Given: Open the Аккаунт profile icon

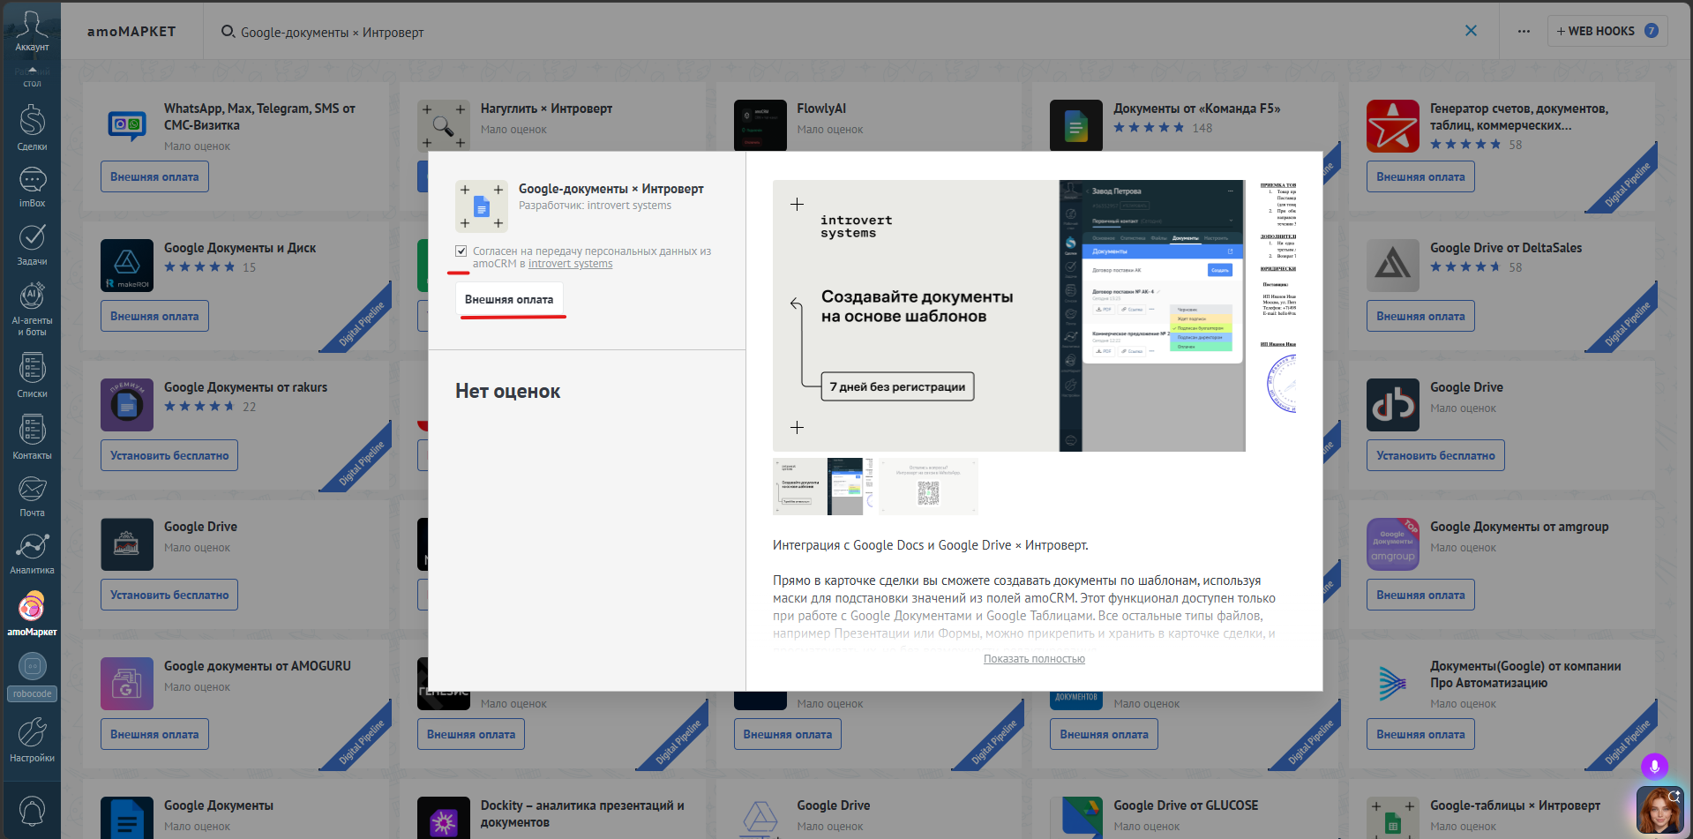Looking at the screenshot, I should point(32,29).
